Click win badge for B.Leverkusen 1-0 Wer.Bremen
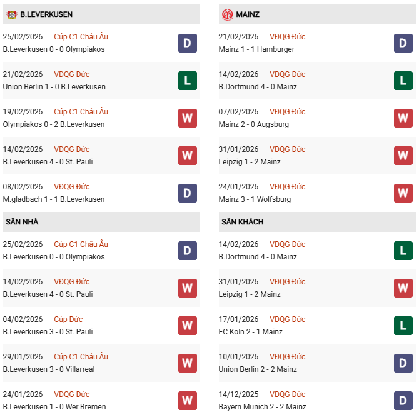The height and width of the screenshot is (417, 419). (x=187, y=401)
